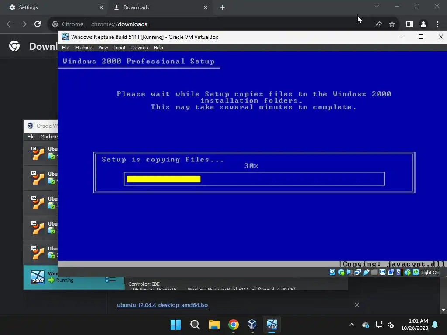Click the yellow setup copy progress bar
The height and width of the screenshot is (335, 447).
point(163,179)
